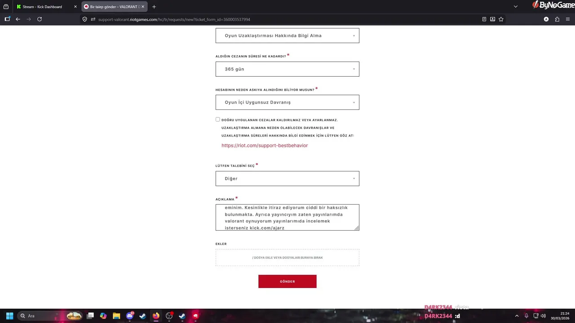Open Task View on the taskbar
The image size is (575, 323).
(90, 316)
